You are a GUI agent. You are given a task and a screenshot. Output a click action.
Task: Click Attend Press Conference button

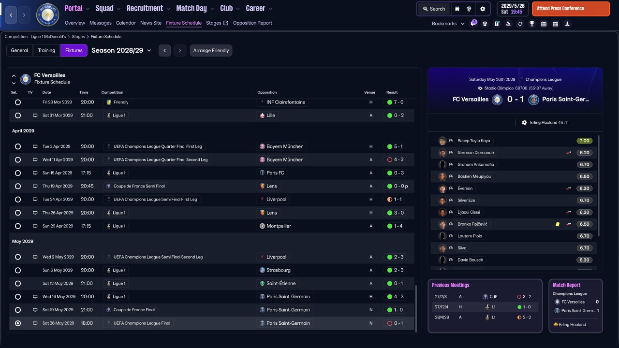[571, 9]
